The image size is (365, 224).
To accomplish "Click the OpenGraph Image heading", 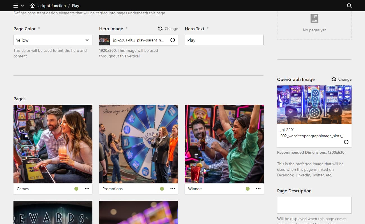I will 296,79.
